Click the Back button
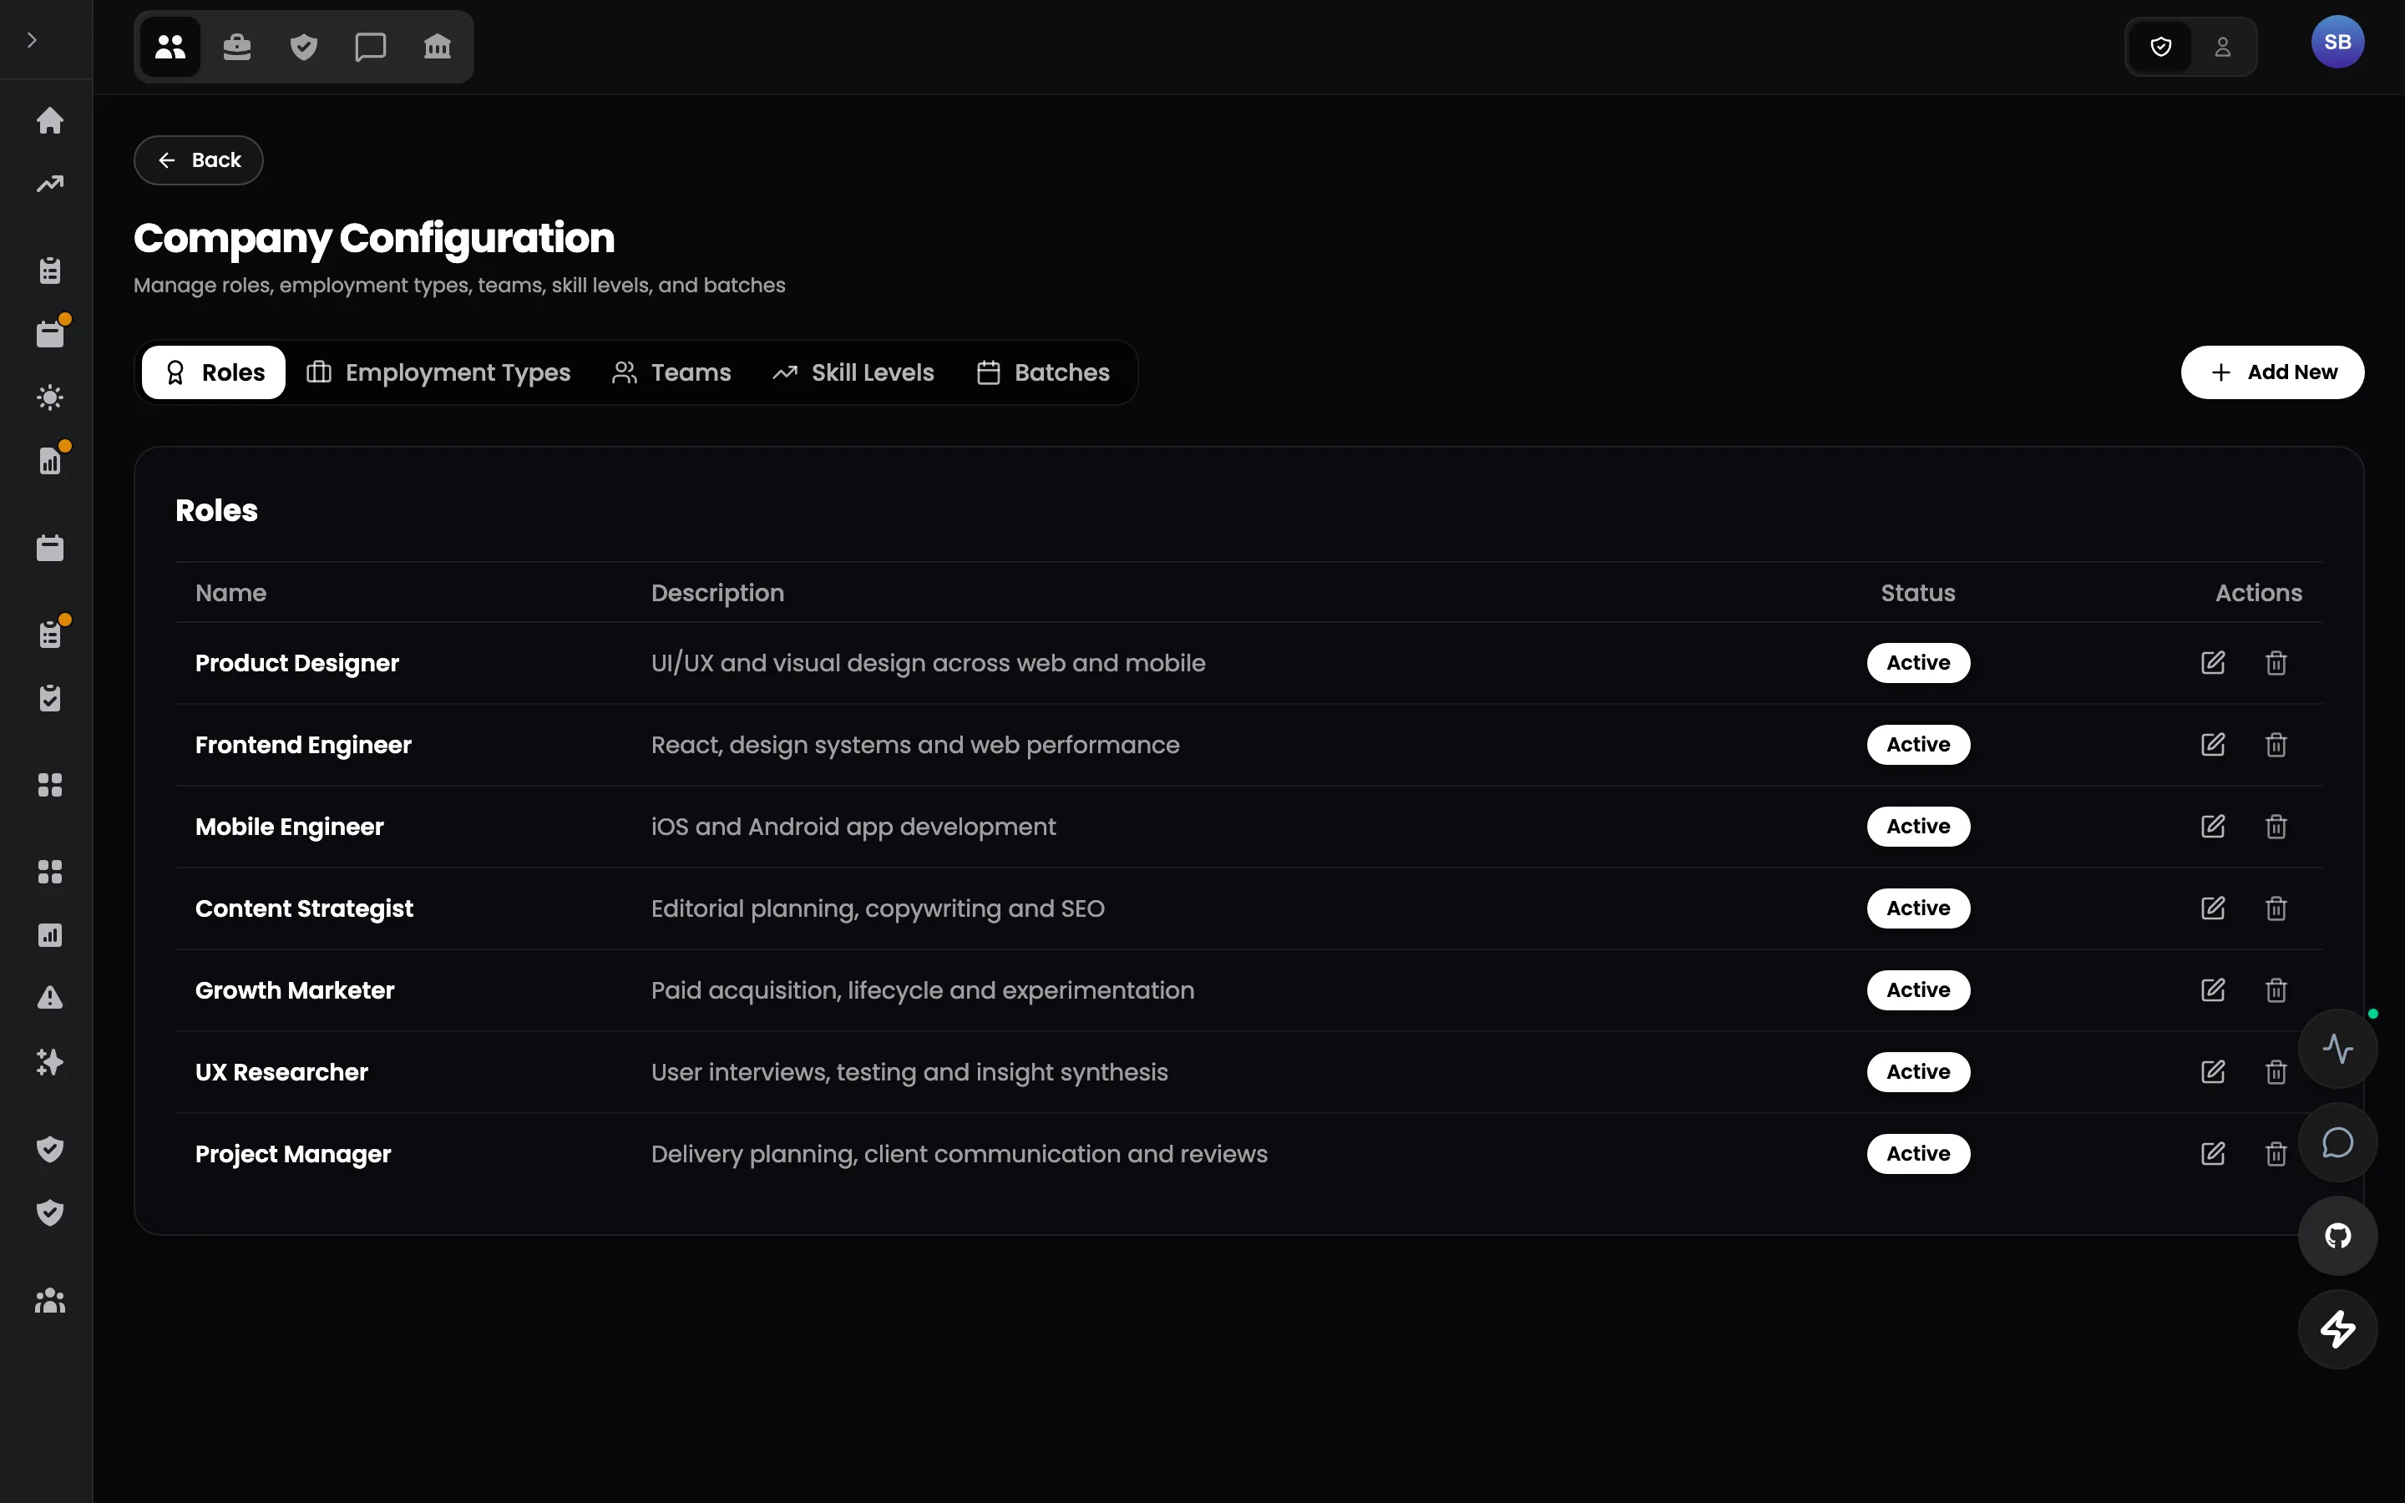The width and height of the screenshot is (2405, 1503). click(199, 160)
